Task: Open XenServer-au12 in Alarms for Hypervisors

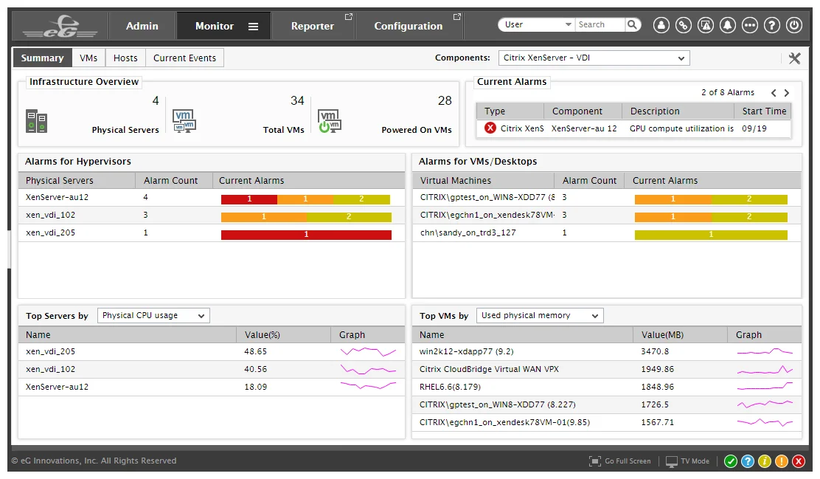Action: tap(57, 197)
